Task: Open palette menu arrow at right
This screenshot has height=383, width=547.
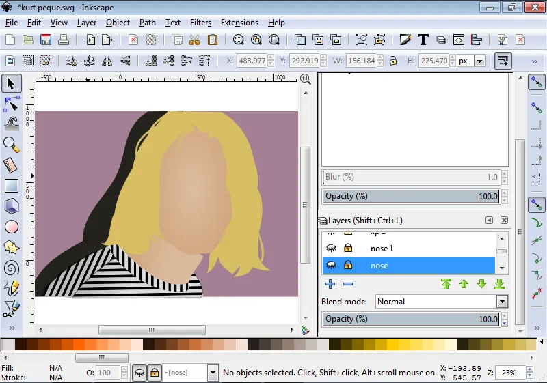Action: pyautogui.click(x=542, y=342)
